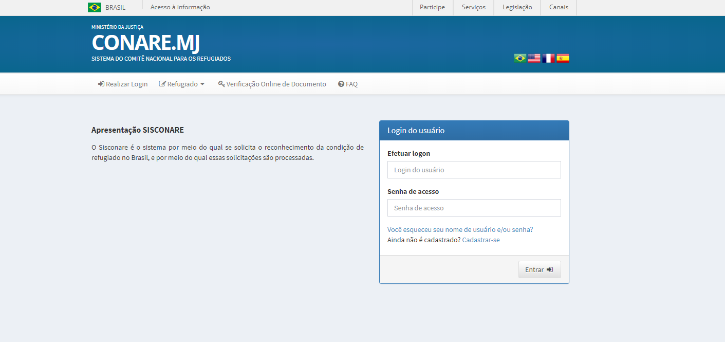Image resolution: width=725 pixels, height=342 pixels.
Task: Click the Brazil flag icon beside BRASIL
Action: click(x=95, y=7)
